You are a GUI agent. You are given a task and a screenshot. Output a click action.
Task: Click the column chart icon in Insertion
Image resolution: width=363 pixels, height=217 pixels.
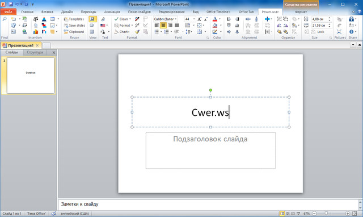[35, 32]
